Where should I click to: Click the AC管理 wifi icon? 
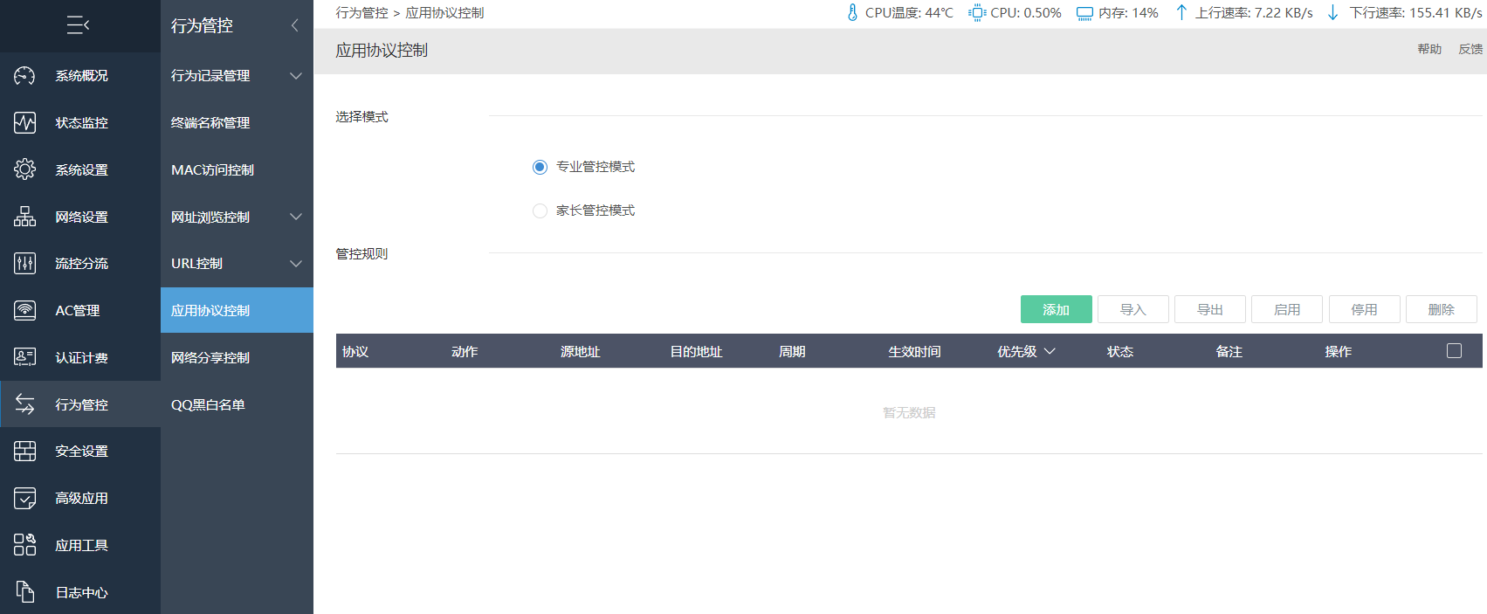point(24,310)
